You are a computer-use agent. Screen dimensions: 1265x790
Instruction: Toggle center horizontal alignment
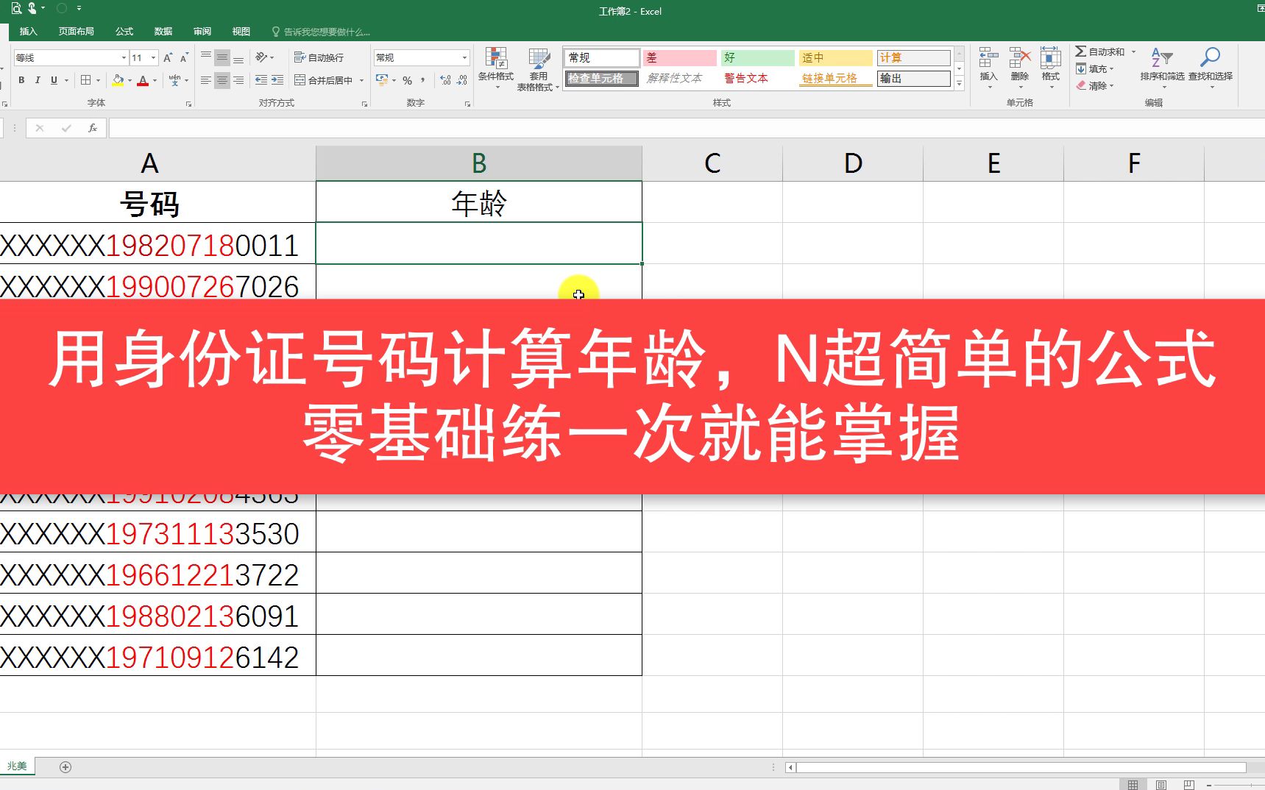point(222,80)
